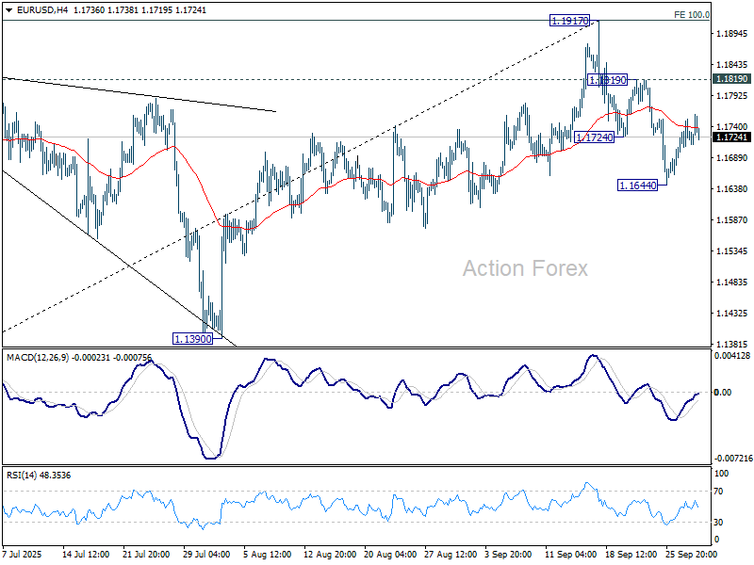Select the 1.13900 bottom price label
Screen dimensions: 754x565
click(x=191, y=338)
